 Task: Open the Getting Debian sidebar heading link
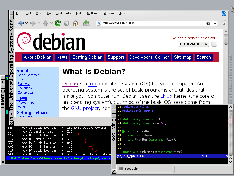(32, 113)
